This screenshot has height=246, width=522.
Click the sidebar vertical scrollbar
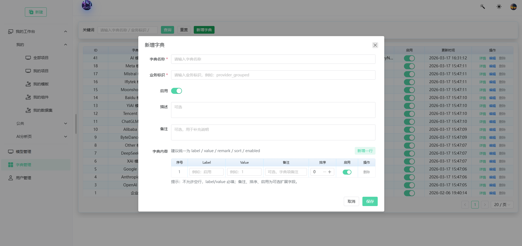76,124
